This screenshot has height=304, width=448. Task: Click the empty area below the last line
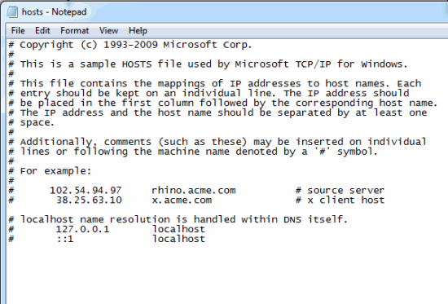point(226,271)
